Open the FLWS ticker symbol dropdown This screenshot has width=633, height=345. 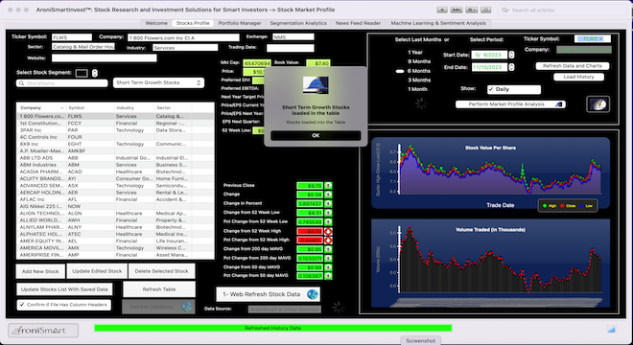coord(592,38)
